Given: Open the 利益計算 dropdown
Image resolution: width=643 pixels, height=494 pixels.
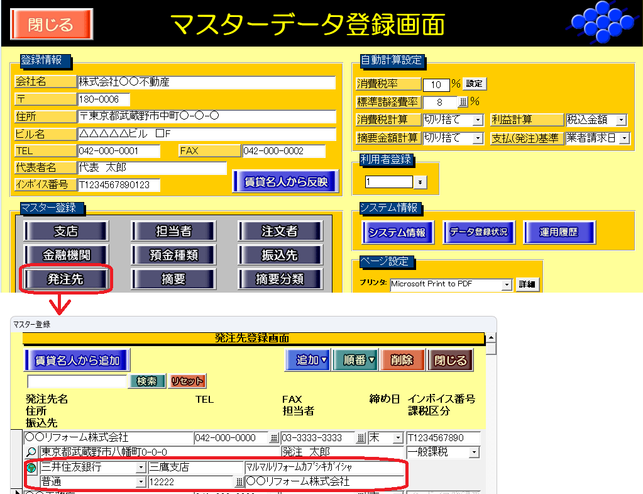Looking at the screenshot, I should (x=622, y=120).
